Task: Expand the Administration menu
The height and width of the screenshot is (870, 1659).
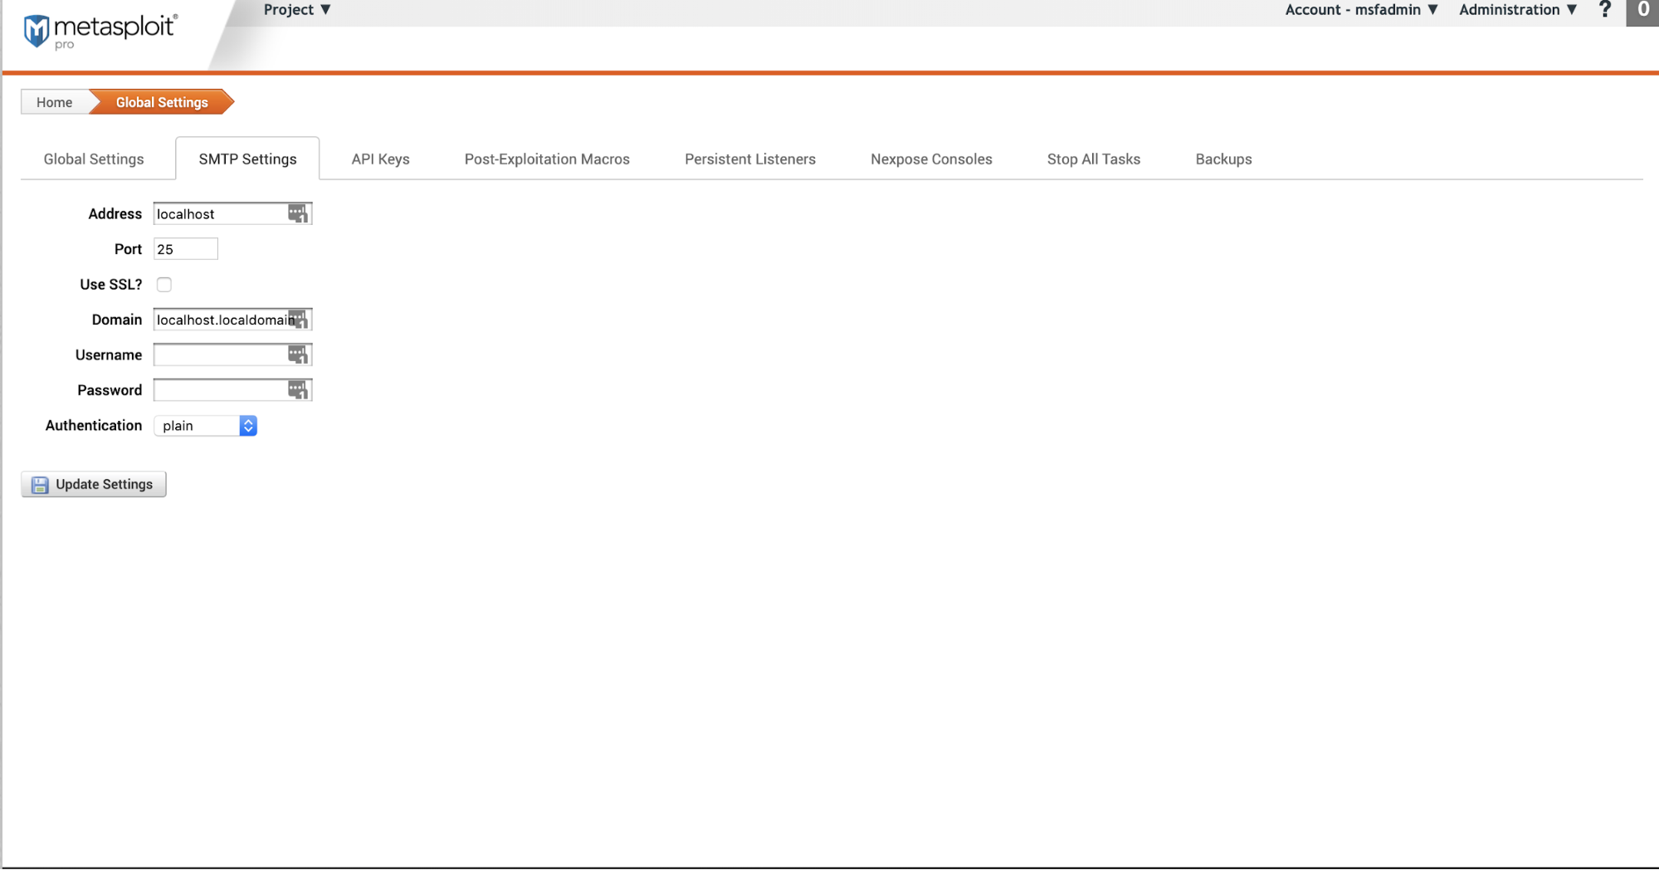Action: tap(1518, 10)
